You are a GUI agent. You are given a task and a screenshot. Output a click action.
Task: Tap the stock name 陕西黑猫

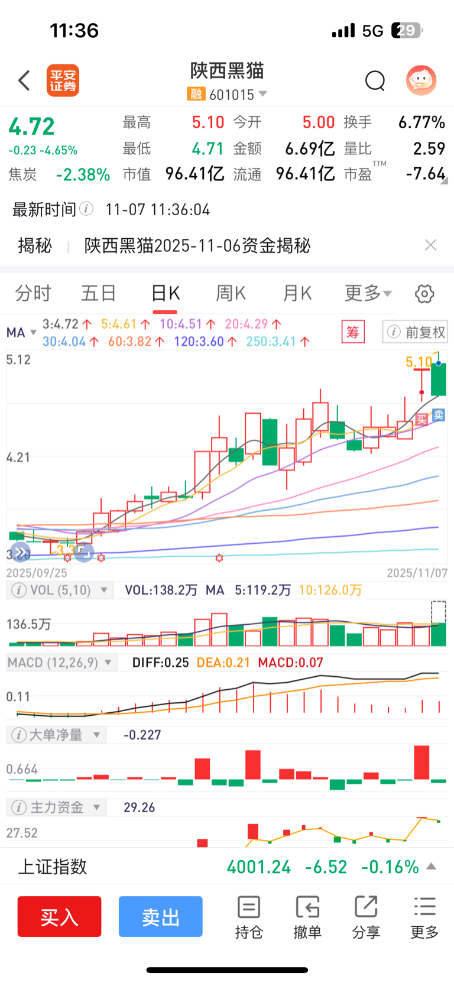(227, 71)
